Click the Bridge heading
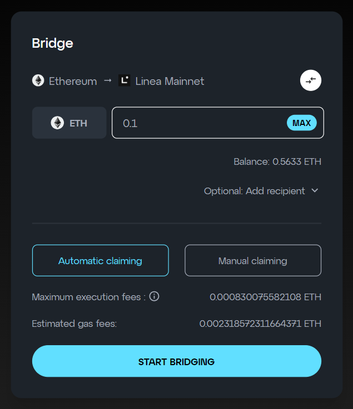The image size is (353, 409). (52, 43)
